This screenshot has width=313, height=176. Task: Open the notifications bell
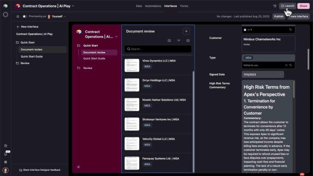pyautogui.click(x=6, y=154)
